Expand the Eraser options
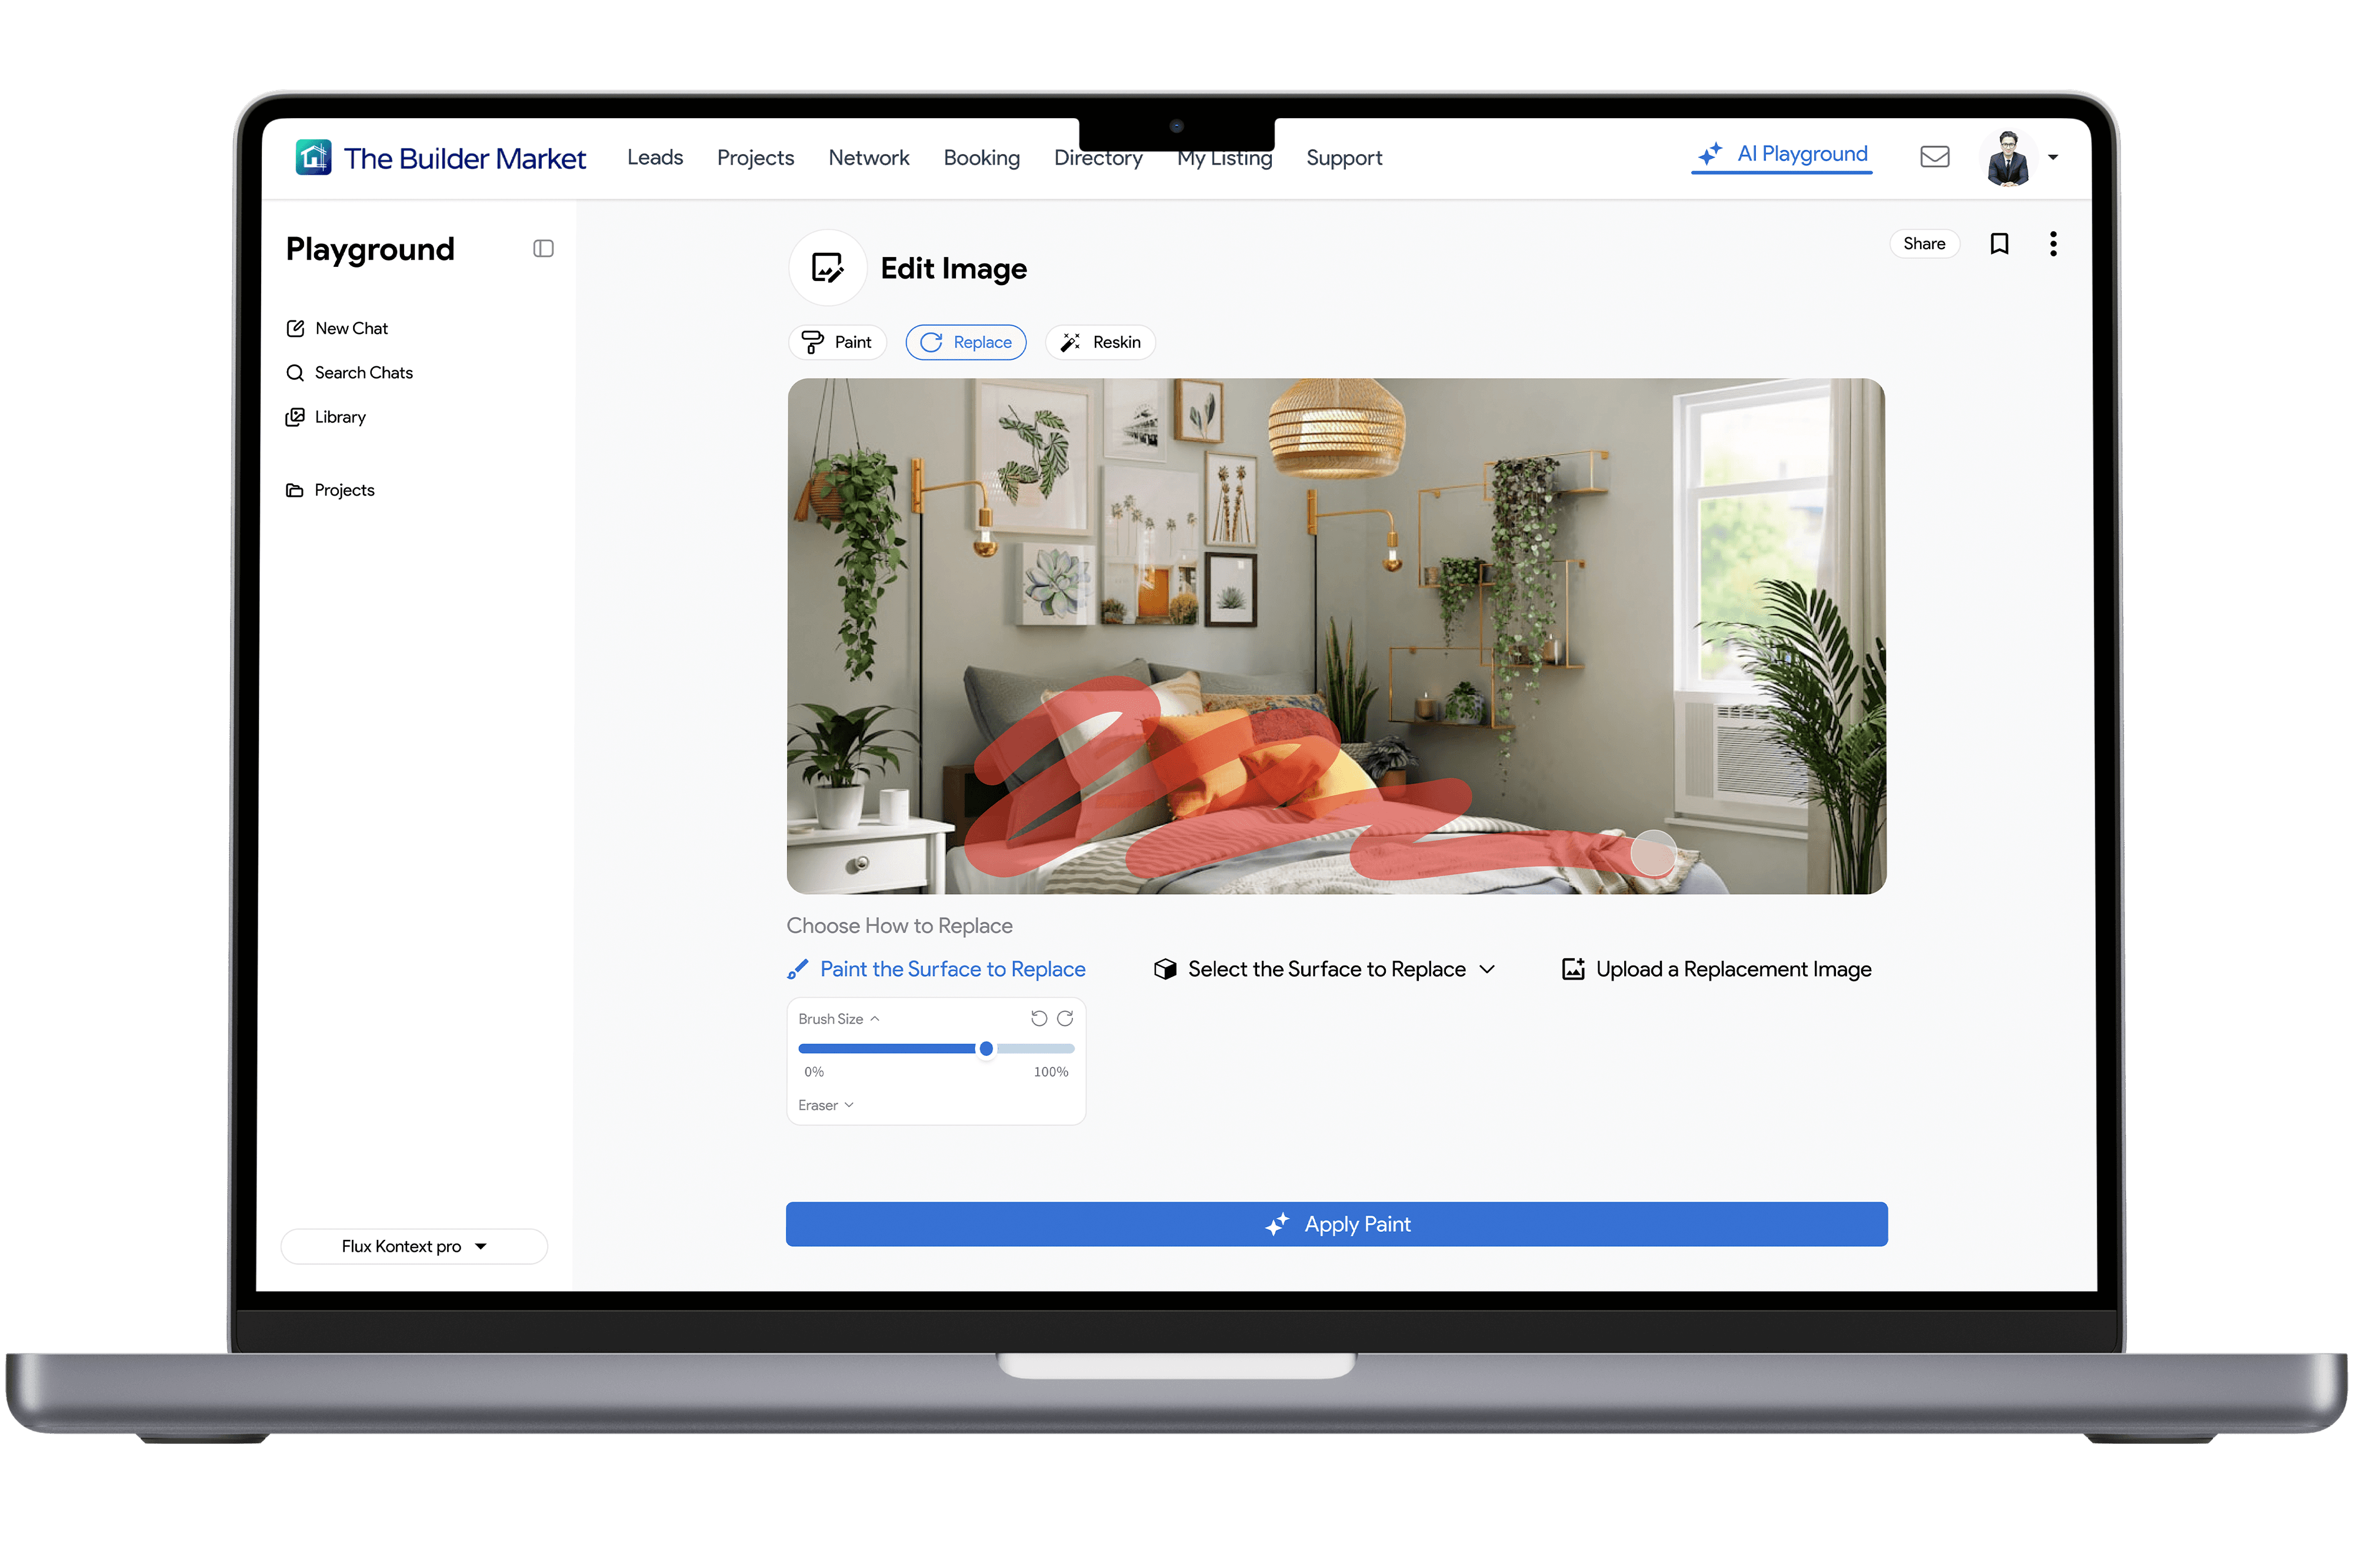Screen dimensions: 2353x1568 coord(825,1105)
